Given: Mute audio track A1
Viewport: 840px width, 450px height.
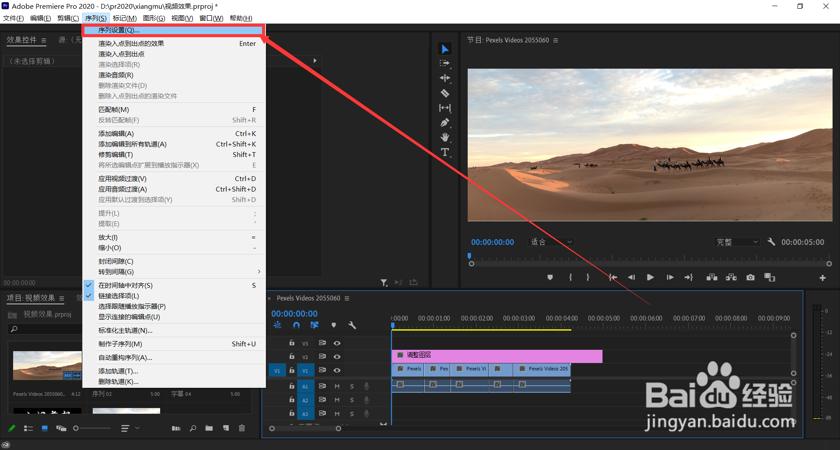Looking at the screenshot, I should pyautogui.click(x=337, y=387).
